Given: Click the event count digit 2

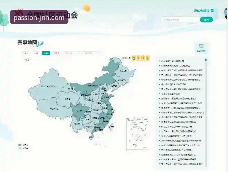Looking at the screenshot, I should (134, 58).
